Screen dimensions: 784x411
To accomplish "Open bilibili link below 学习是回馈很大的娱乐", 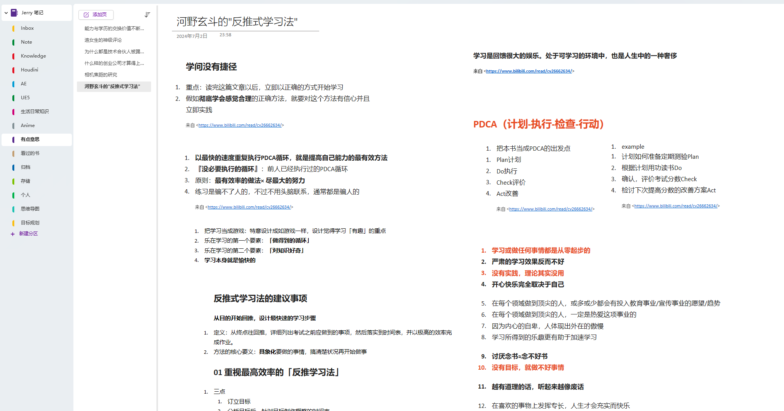I will click(x=529, y=71).
